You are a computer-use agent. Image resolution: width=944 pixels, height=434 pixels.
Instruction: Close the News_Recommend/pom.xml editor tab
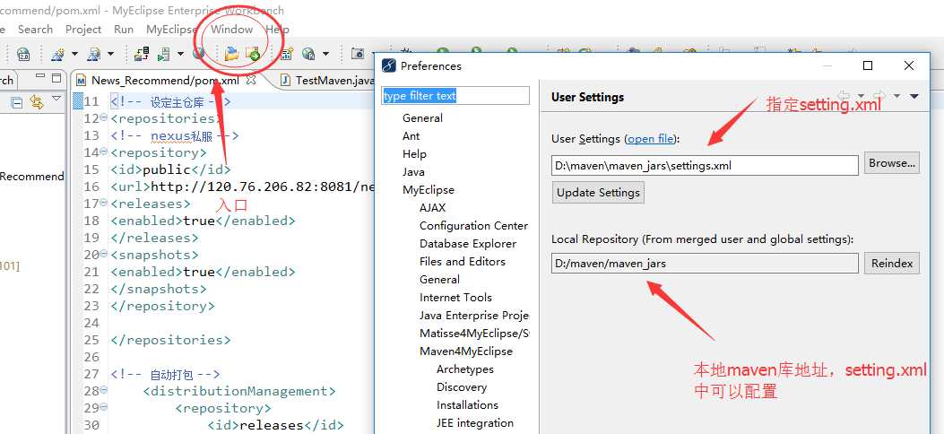(252, 80)
